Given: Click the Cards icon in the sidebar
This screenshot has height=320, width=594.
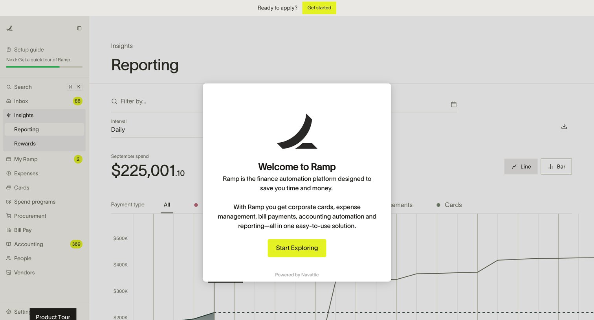Looking at the screenshot, I should tap(9, 188).
